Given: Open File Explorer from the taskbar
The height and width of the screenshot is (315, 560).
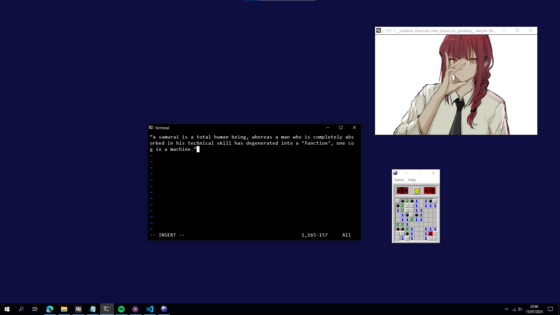Looking at the screenshot, I should tap(64, 309).
